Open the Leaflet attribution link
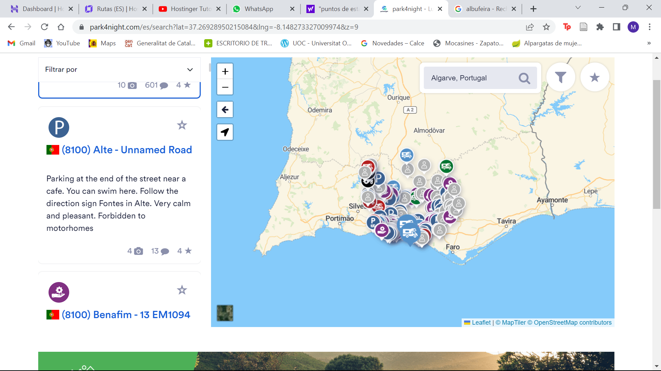This screenshot has height=371, width=661. (x=481, y=323)
